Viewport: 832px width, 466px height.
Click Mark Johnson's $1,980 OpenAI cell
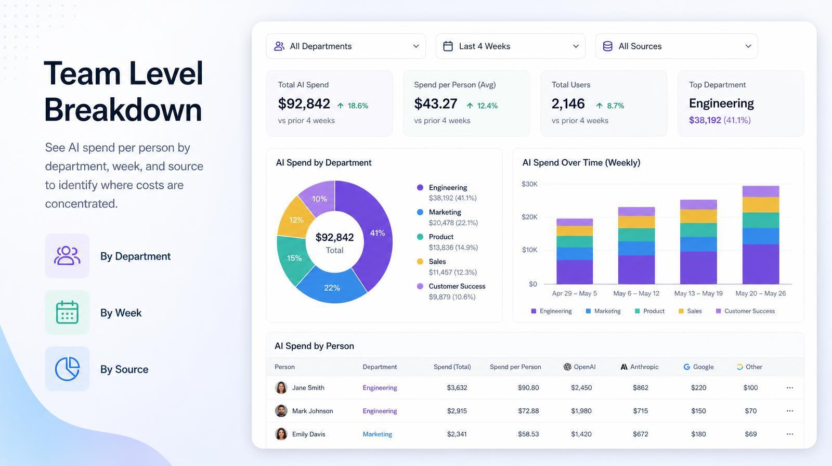pyautogui.click(x=581, y=411)
